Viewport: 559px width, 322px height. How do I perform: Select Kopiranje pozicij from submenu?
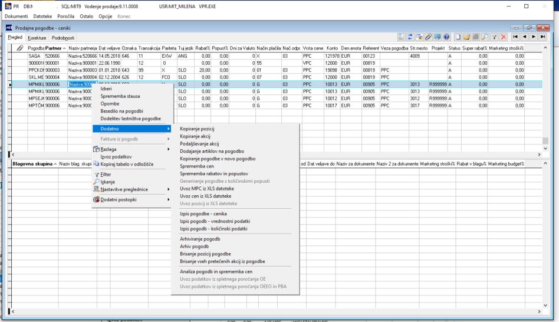coord(197,129)
